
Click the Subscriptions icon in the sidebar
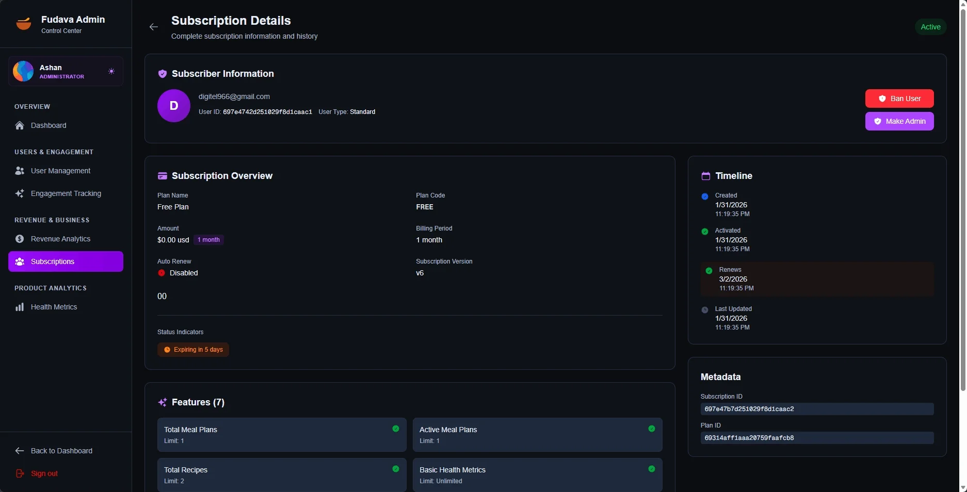20,261
